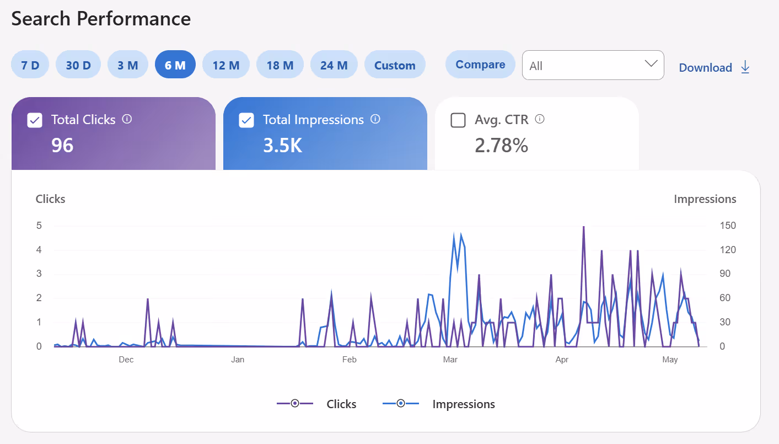779x444 pixels.
Task: Toggle Clicks legend marker icon
Action: point(295,404)
